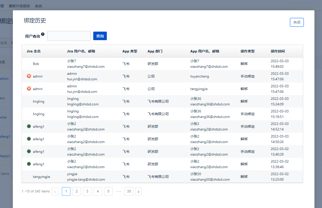Close the dialog with the 关闭 button

point(297,22)
